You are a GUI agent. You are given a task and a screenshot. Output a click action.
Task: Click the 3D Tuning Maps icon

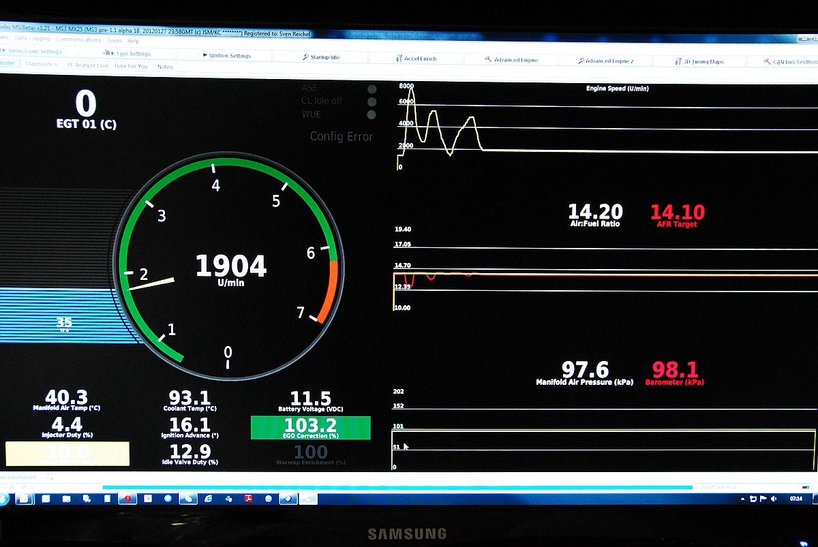(x=678, y=61)
